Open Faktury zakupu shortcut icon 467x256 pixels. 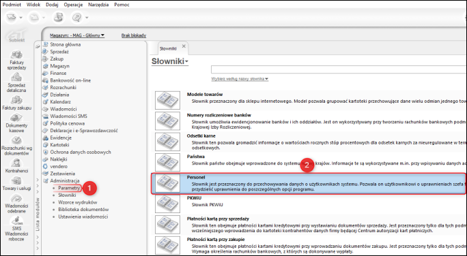coord(16,101)
